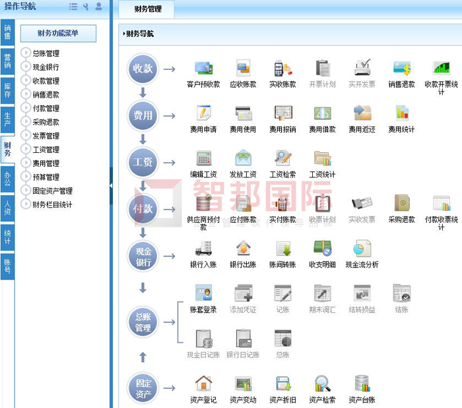
Task: Click the 应收账款 icon
Action: pyautogui.click(x=242, y=68)
